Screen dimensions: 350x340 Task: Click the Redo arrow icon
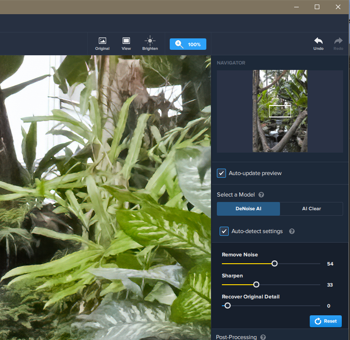click(x=338, y=41)
